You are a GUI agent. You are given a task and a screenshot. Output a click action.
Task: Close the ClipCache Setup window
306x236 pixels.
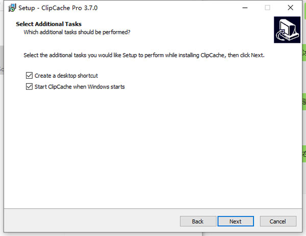pyautogui.click(x=291, y=8)
